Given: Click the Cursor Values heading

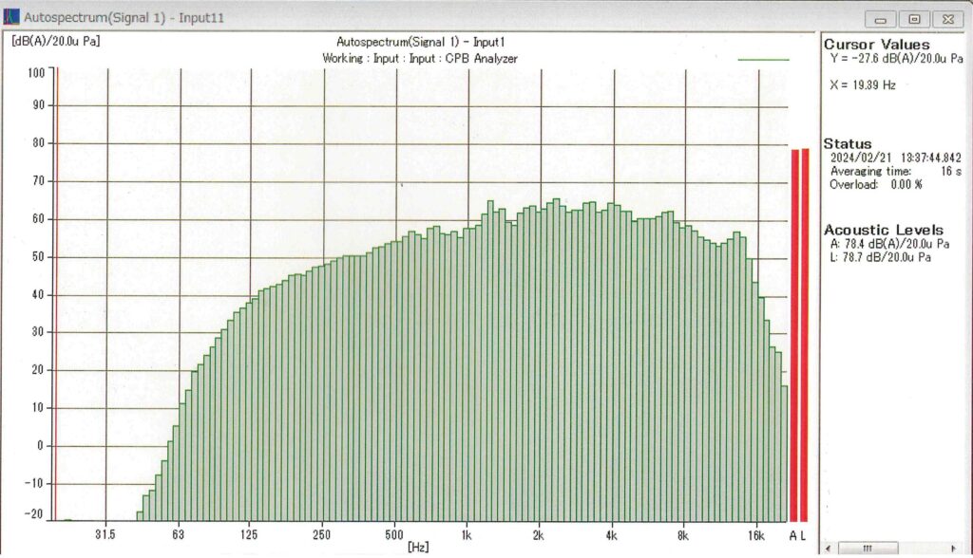Looking at the screenshot, I should (x=876, y=45).
